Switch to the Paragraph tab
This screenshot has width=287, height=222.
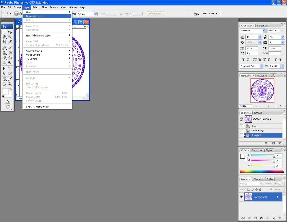[263, 26]
